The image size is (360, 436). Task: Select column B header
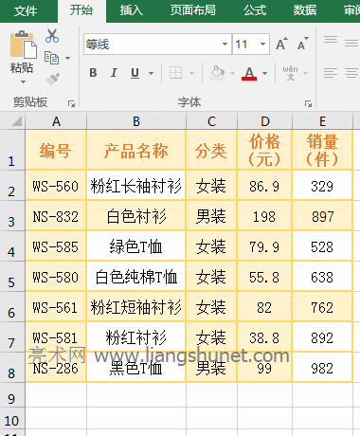coord(136,121)
